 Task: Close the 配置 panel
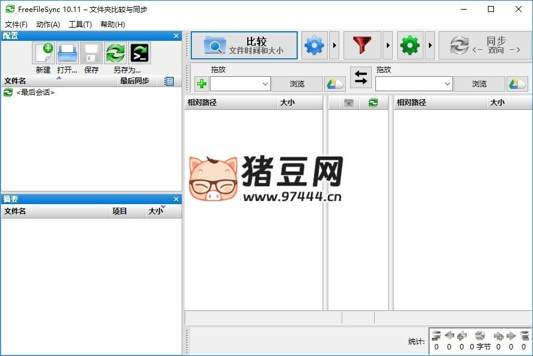click(x=176, y=35)
